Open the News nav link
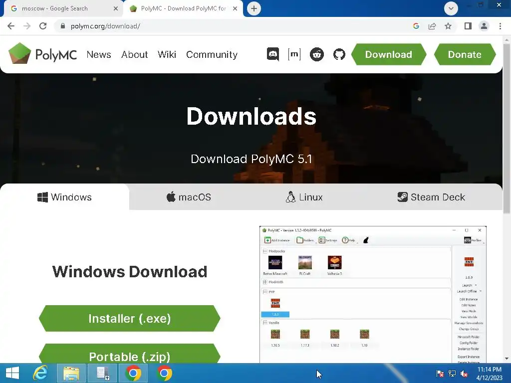511x383 pixels. (x=99, y=54)
